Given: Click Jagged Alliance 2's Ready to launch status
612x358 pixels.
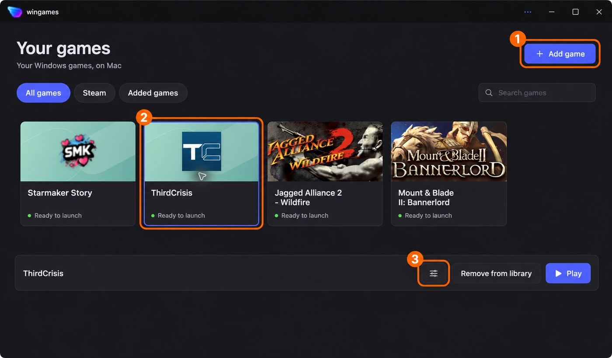Looking at the screenshot, I should (x=302, y=215).
